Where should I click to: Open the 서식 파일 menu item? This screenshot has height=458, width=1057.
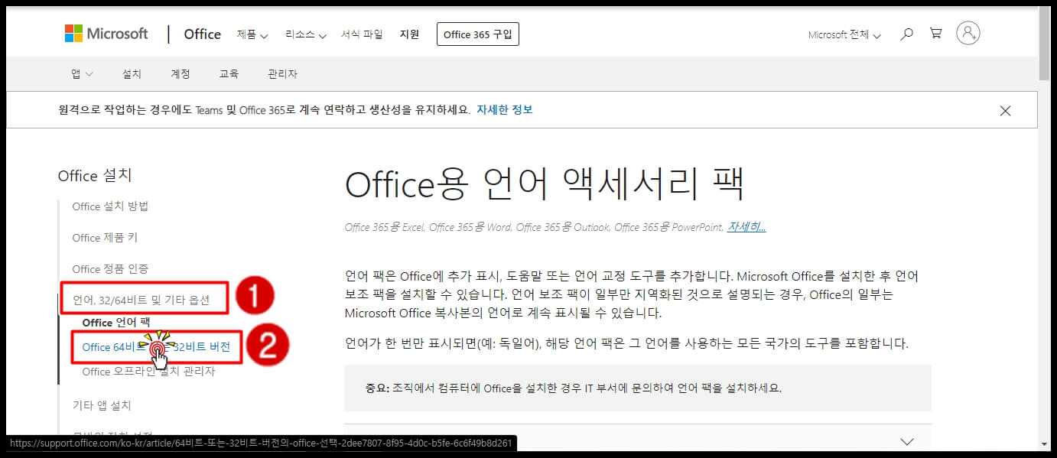pyautogui.click(x=362, y=34)
